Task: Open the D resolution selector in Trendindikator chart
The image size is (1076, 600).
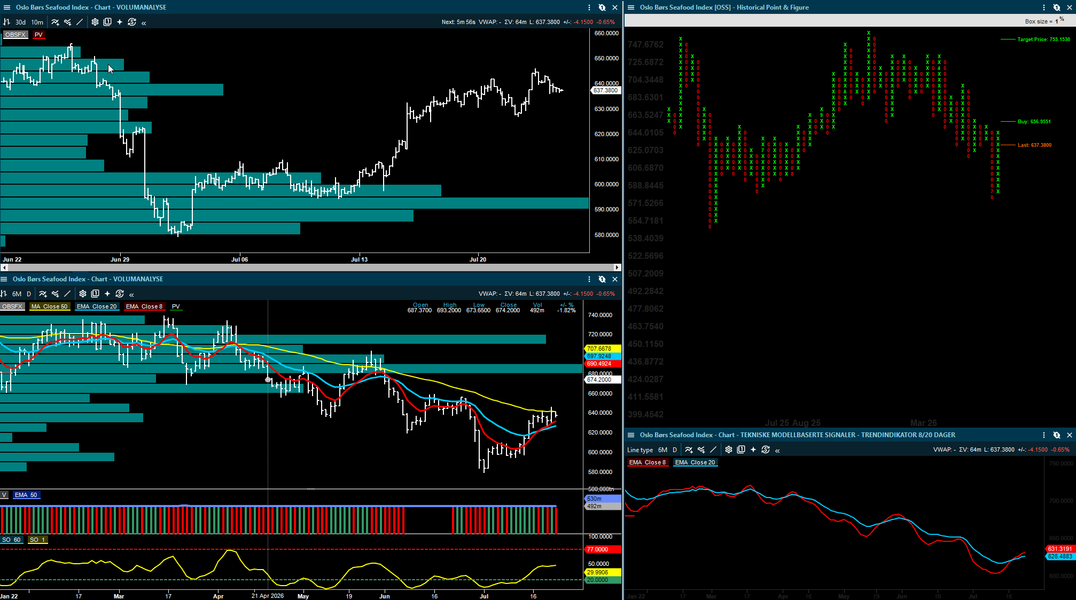Action: (x=675, y=450)
